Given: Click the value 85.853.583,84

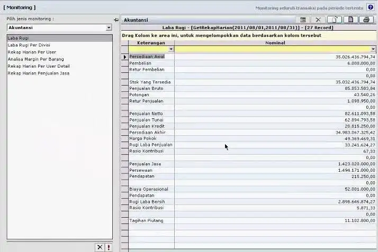Looking at the screenshot, I should (x=360, y=88).
